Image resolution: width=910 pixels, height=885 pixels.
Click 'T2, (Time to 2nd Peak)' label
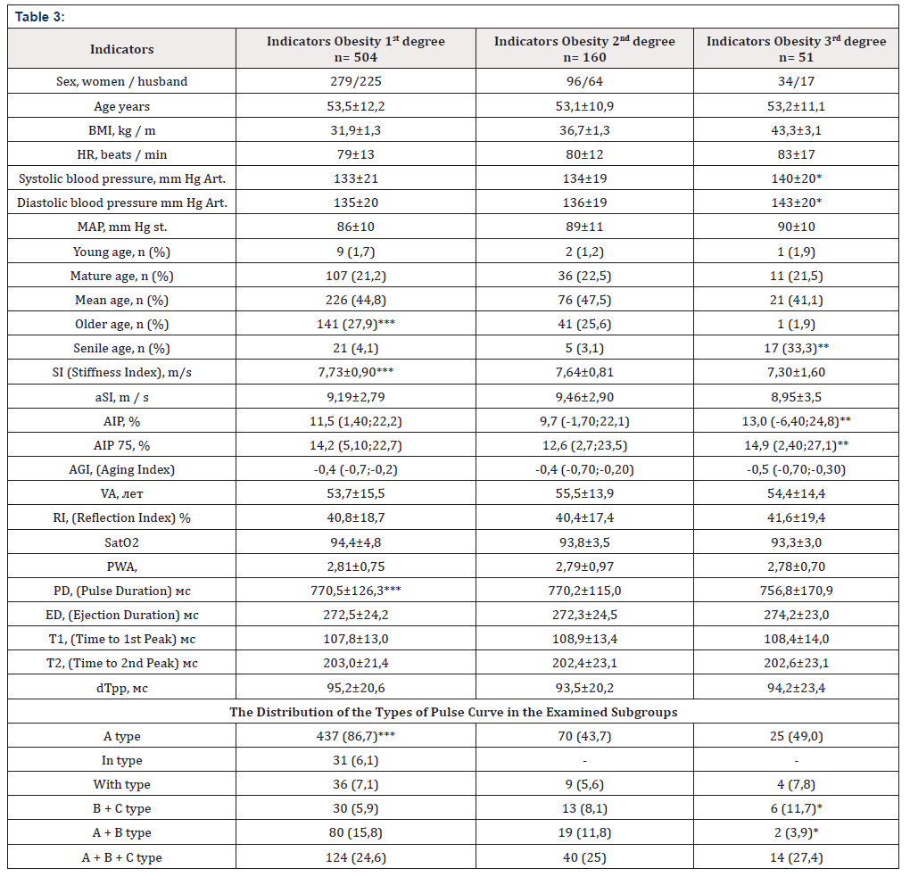(122, 663)
